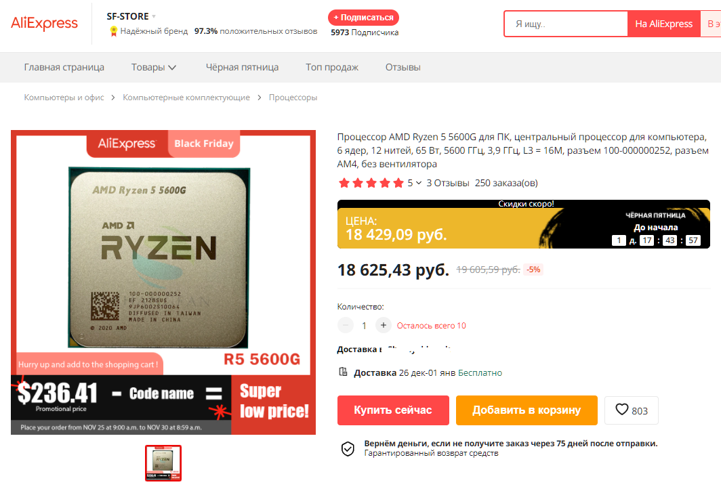Click the delivery clipboard icon

pyautogui.click(x=343, y=372)
